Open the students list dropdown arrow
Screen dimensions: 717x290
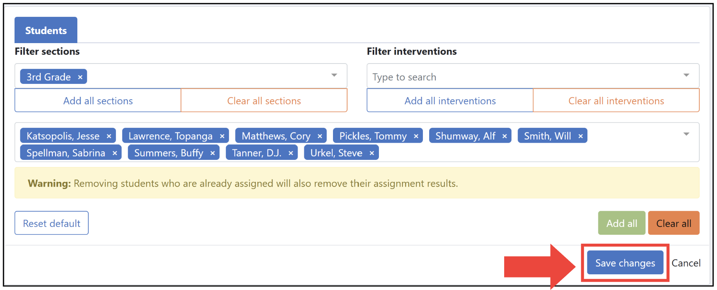(686, 134)
